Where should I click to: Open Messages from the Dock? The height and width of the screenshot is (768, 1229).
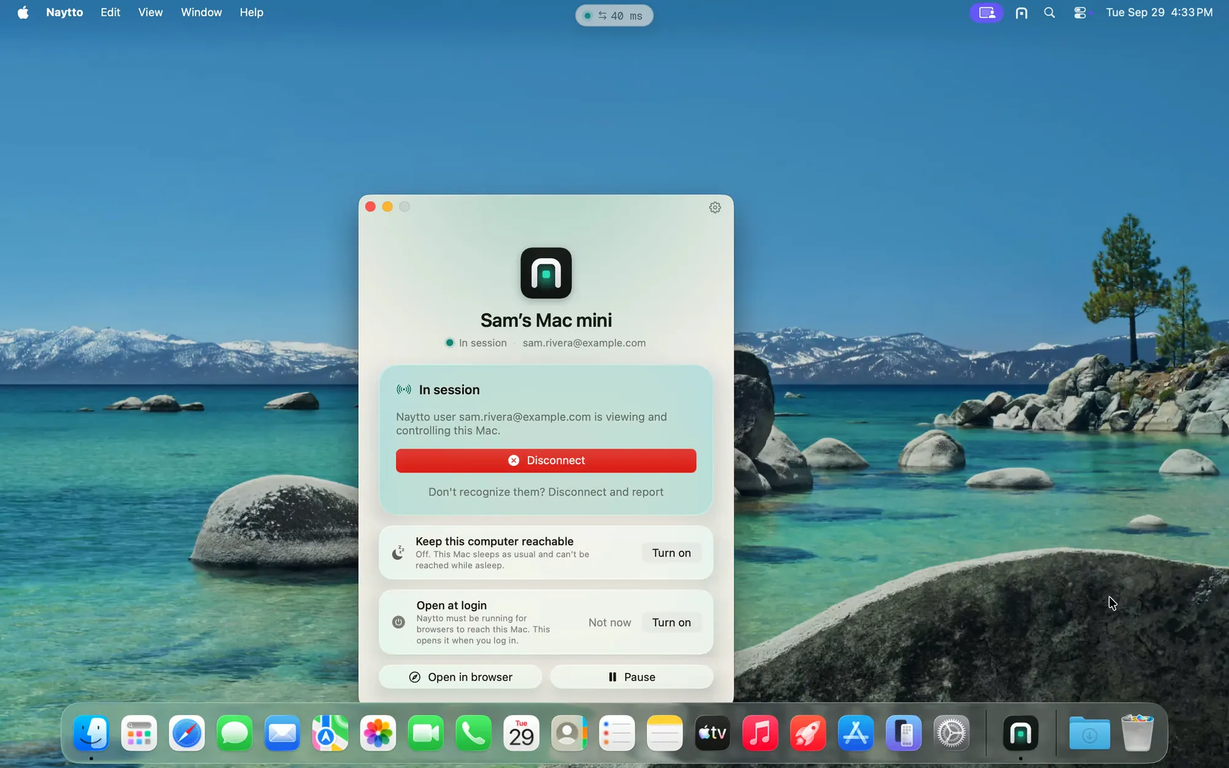(x=235, y=733)
